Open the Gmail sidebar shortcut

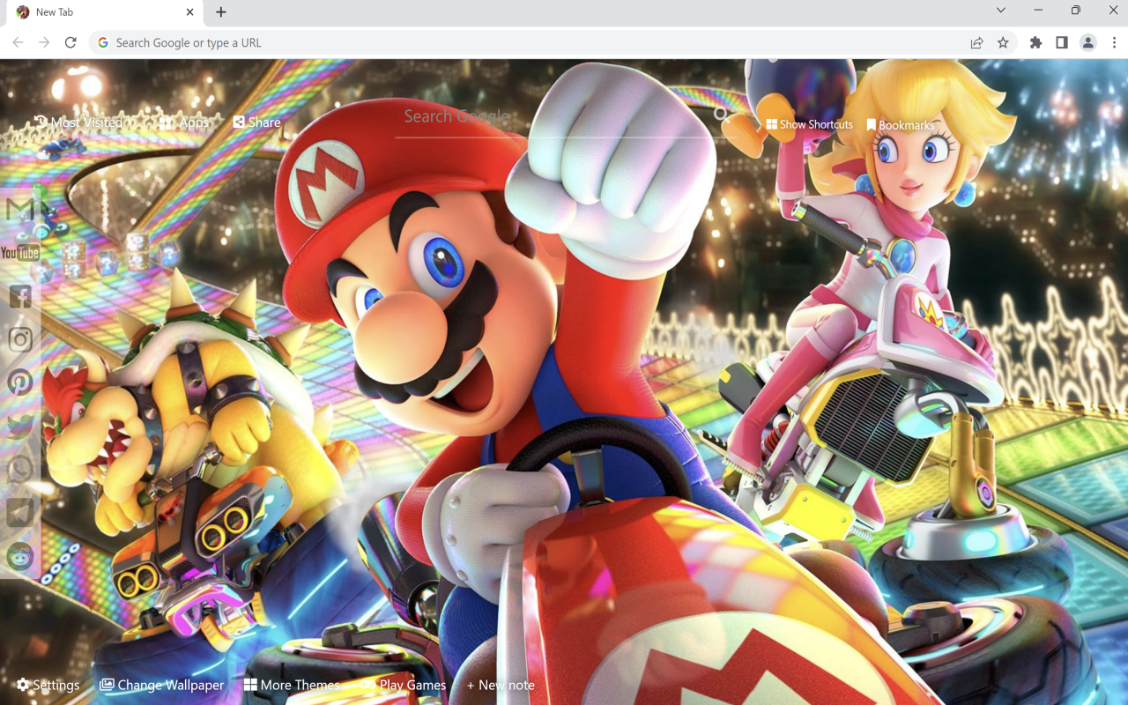tap(19, 210)
